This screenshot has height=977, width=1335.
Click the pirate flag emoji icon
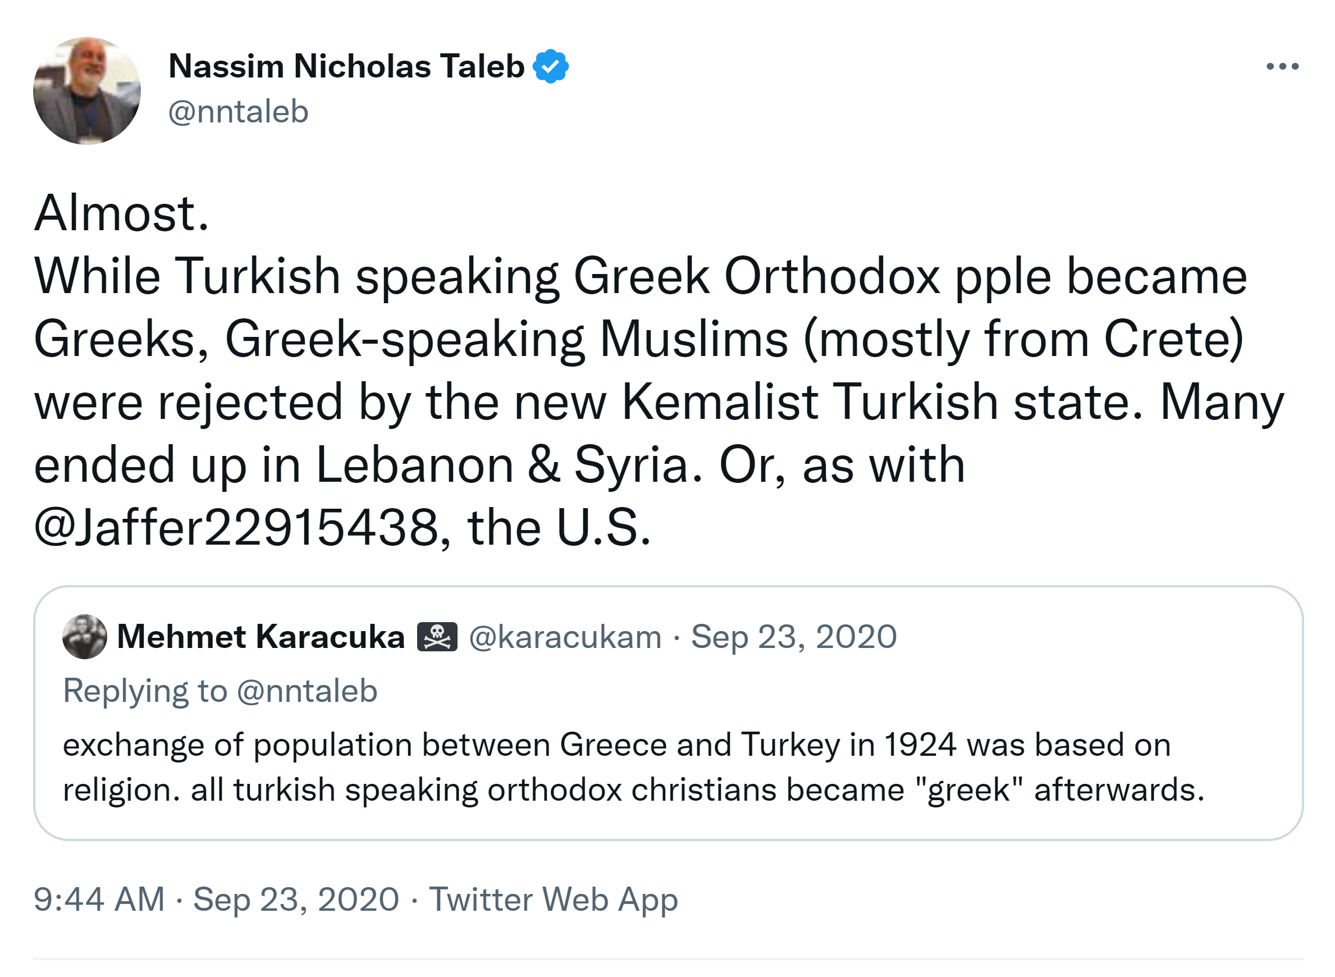[437, 637]
